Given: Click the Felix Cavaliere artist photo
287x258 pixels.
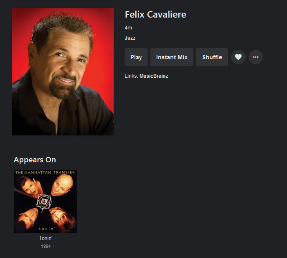Looking at the screenshot, I should tap(63, 72).
